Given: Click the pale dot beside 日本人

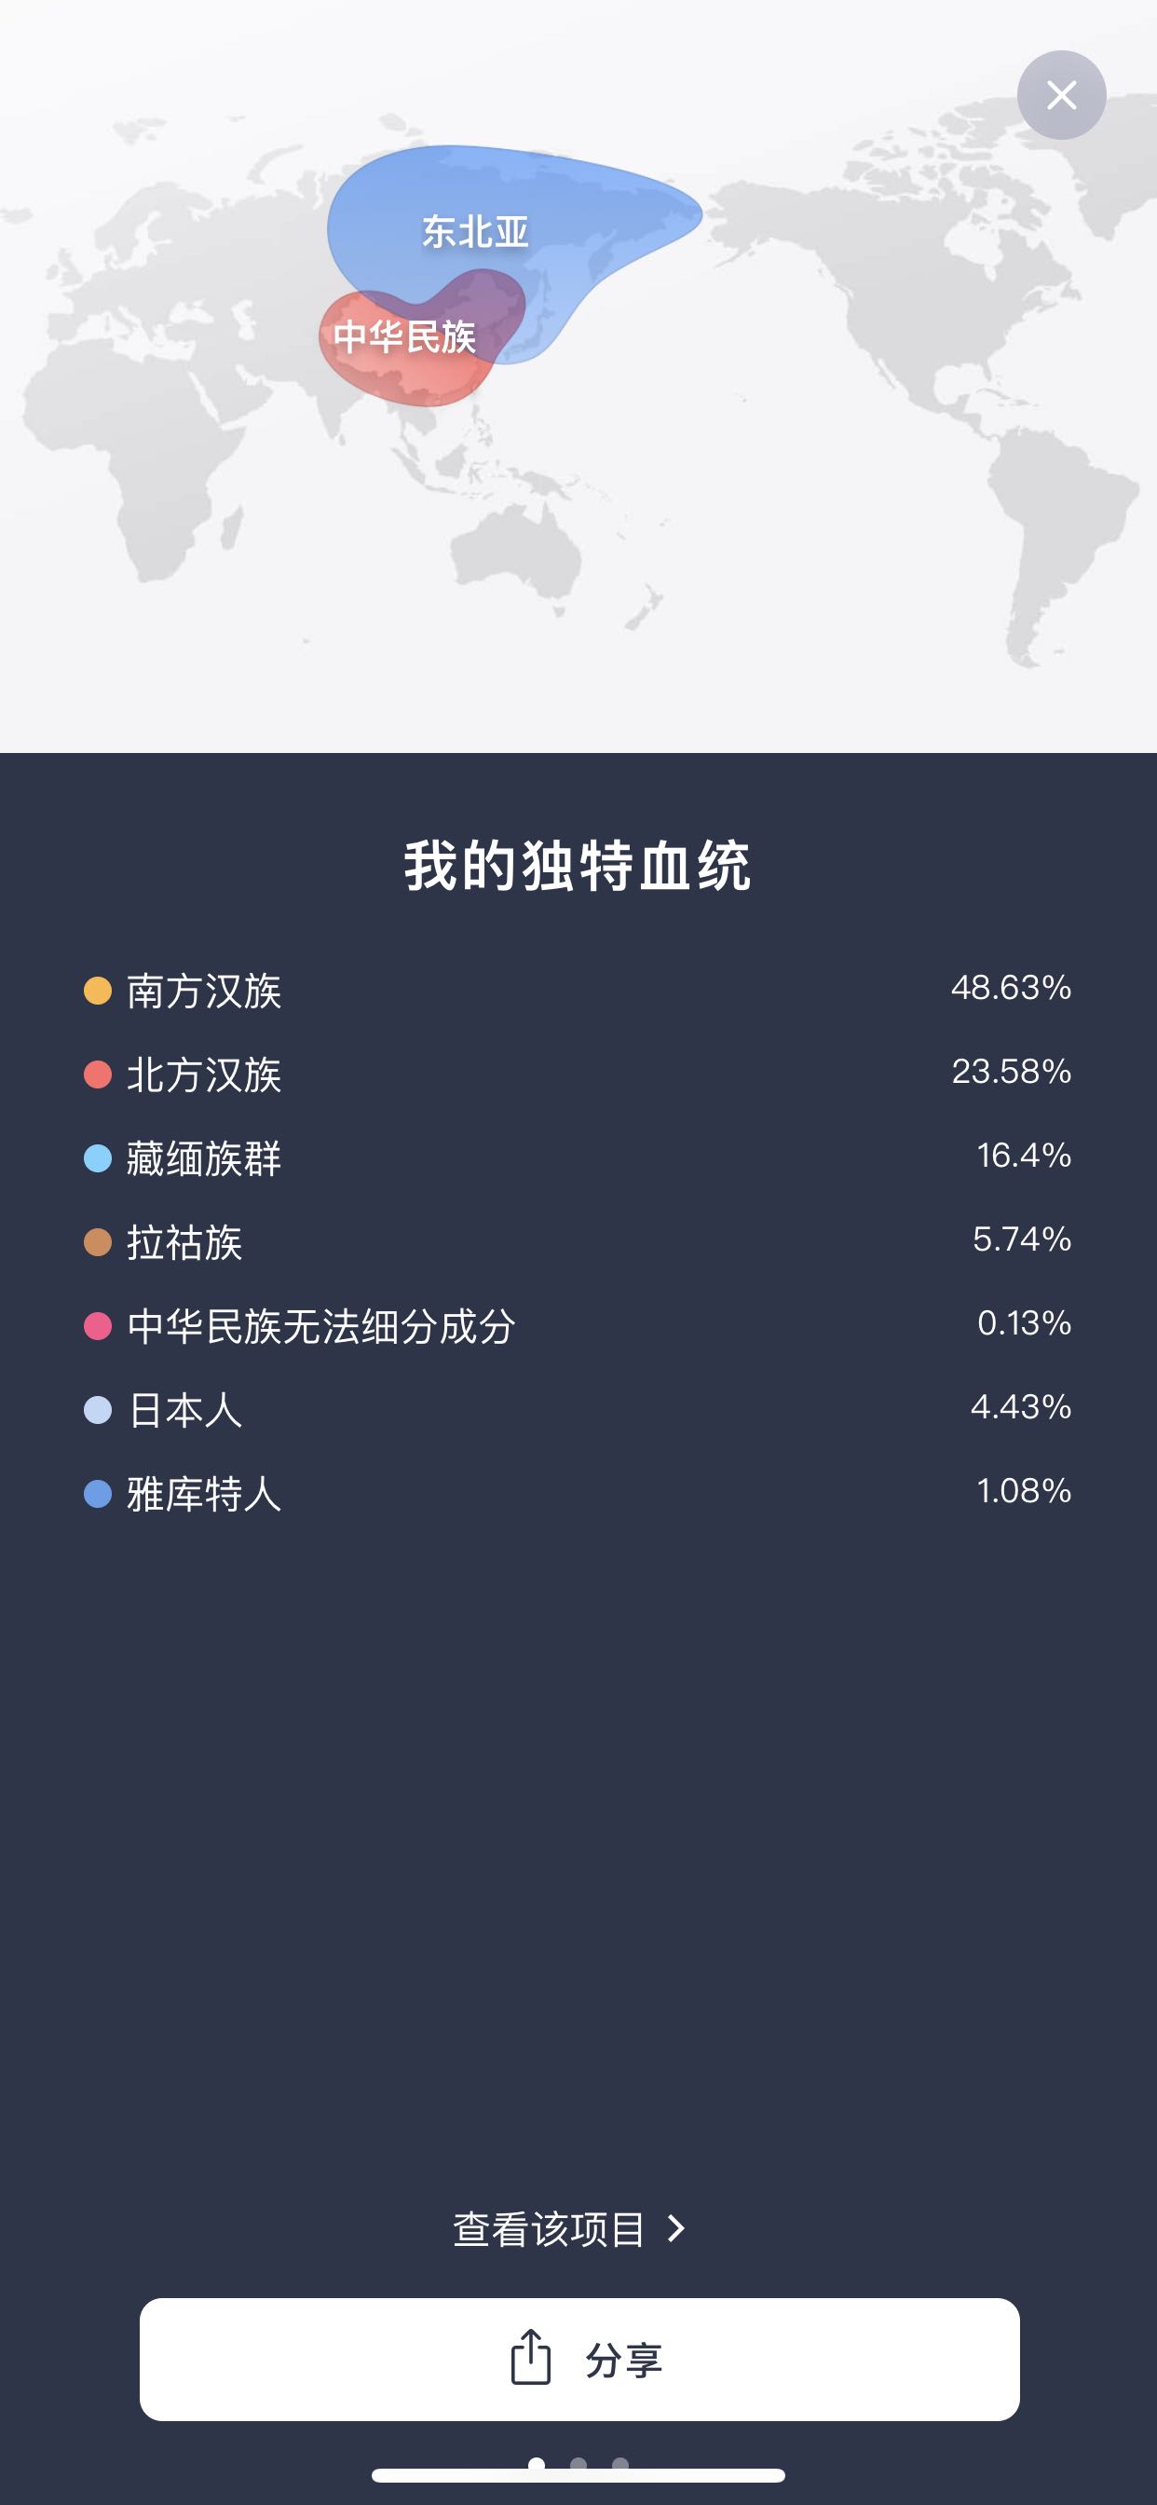Looking at the screenshot, I should 97,1410.
